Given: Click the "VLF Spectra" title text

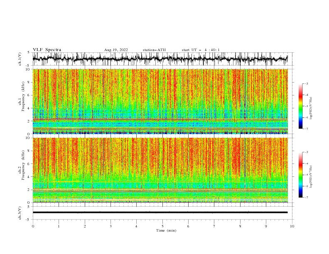Looking at the screenshot, I should pos(47,50).
